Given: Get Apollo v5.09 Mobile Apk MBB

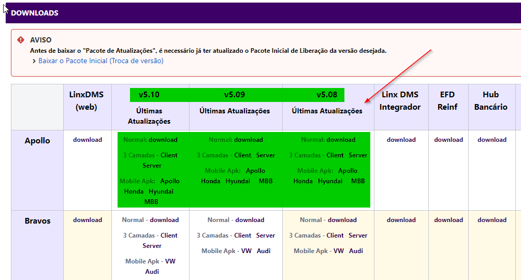Looking at the screenshot, I should (x=266, y=181).
